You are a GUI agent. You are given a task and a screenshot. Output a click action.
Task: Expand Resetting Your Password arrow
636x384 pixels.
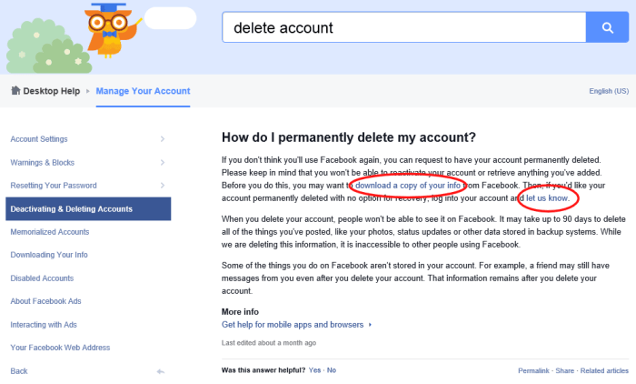pyautogui.click(x=162, y=186)
